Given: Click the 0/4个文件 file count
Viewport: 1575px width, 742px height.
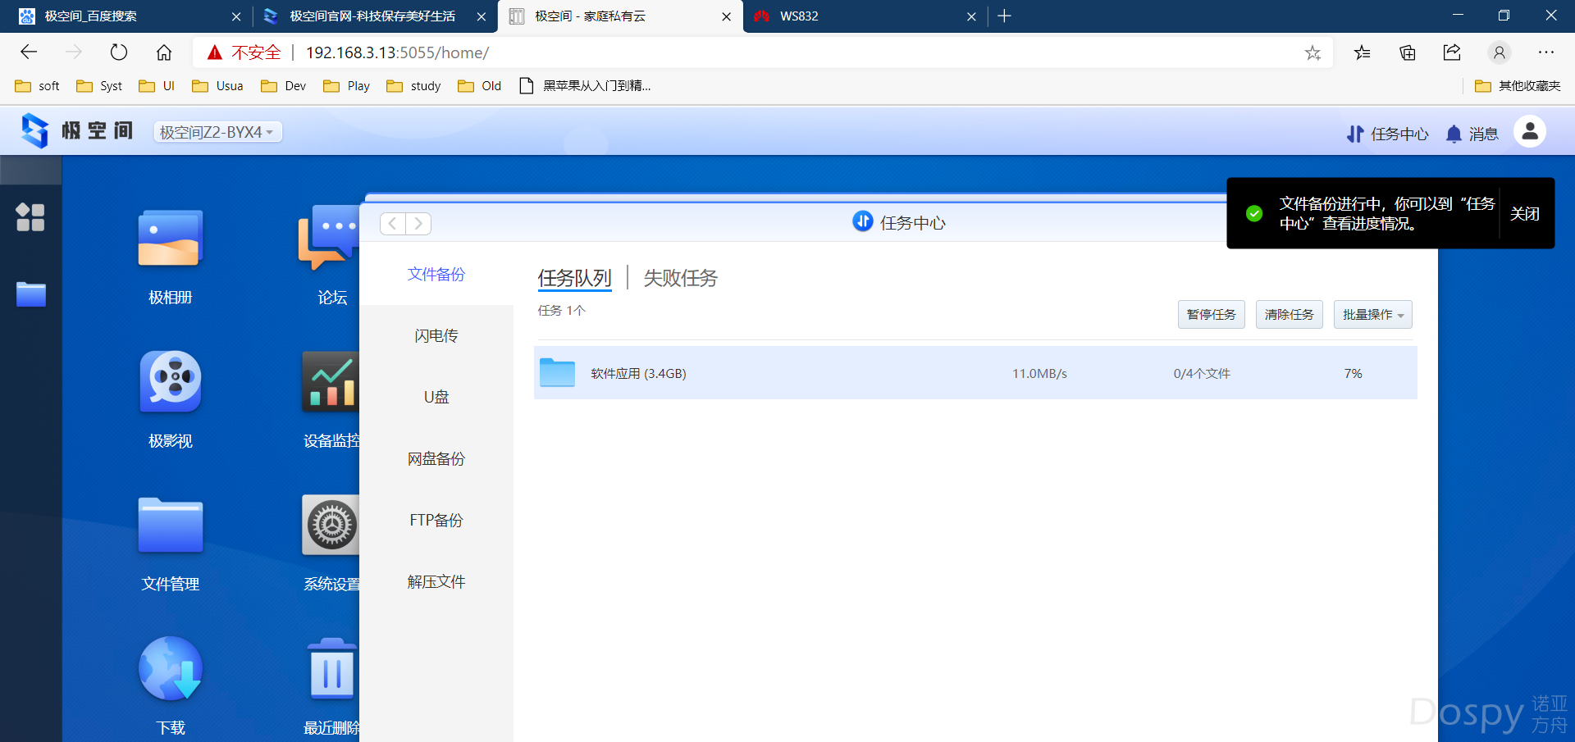Looking at the screenshot, I should pos(1202,373).
